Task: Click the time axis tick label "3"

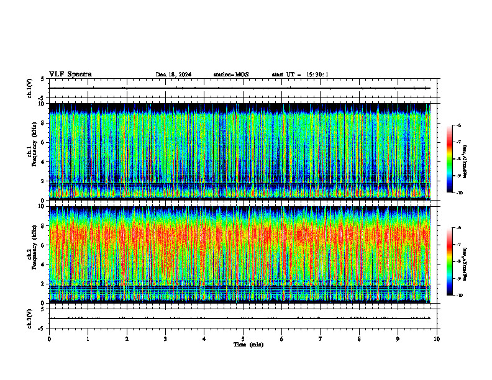Action: (x=165, y=339)
